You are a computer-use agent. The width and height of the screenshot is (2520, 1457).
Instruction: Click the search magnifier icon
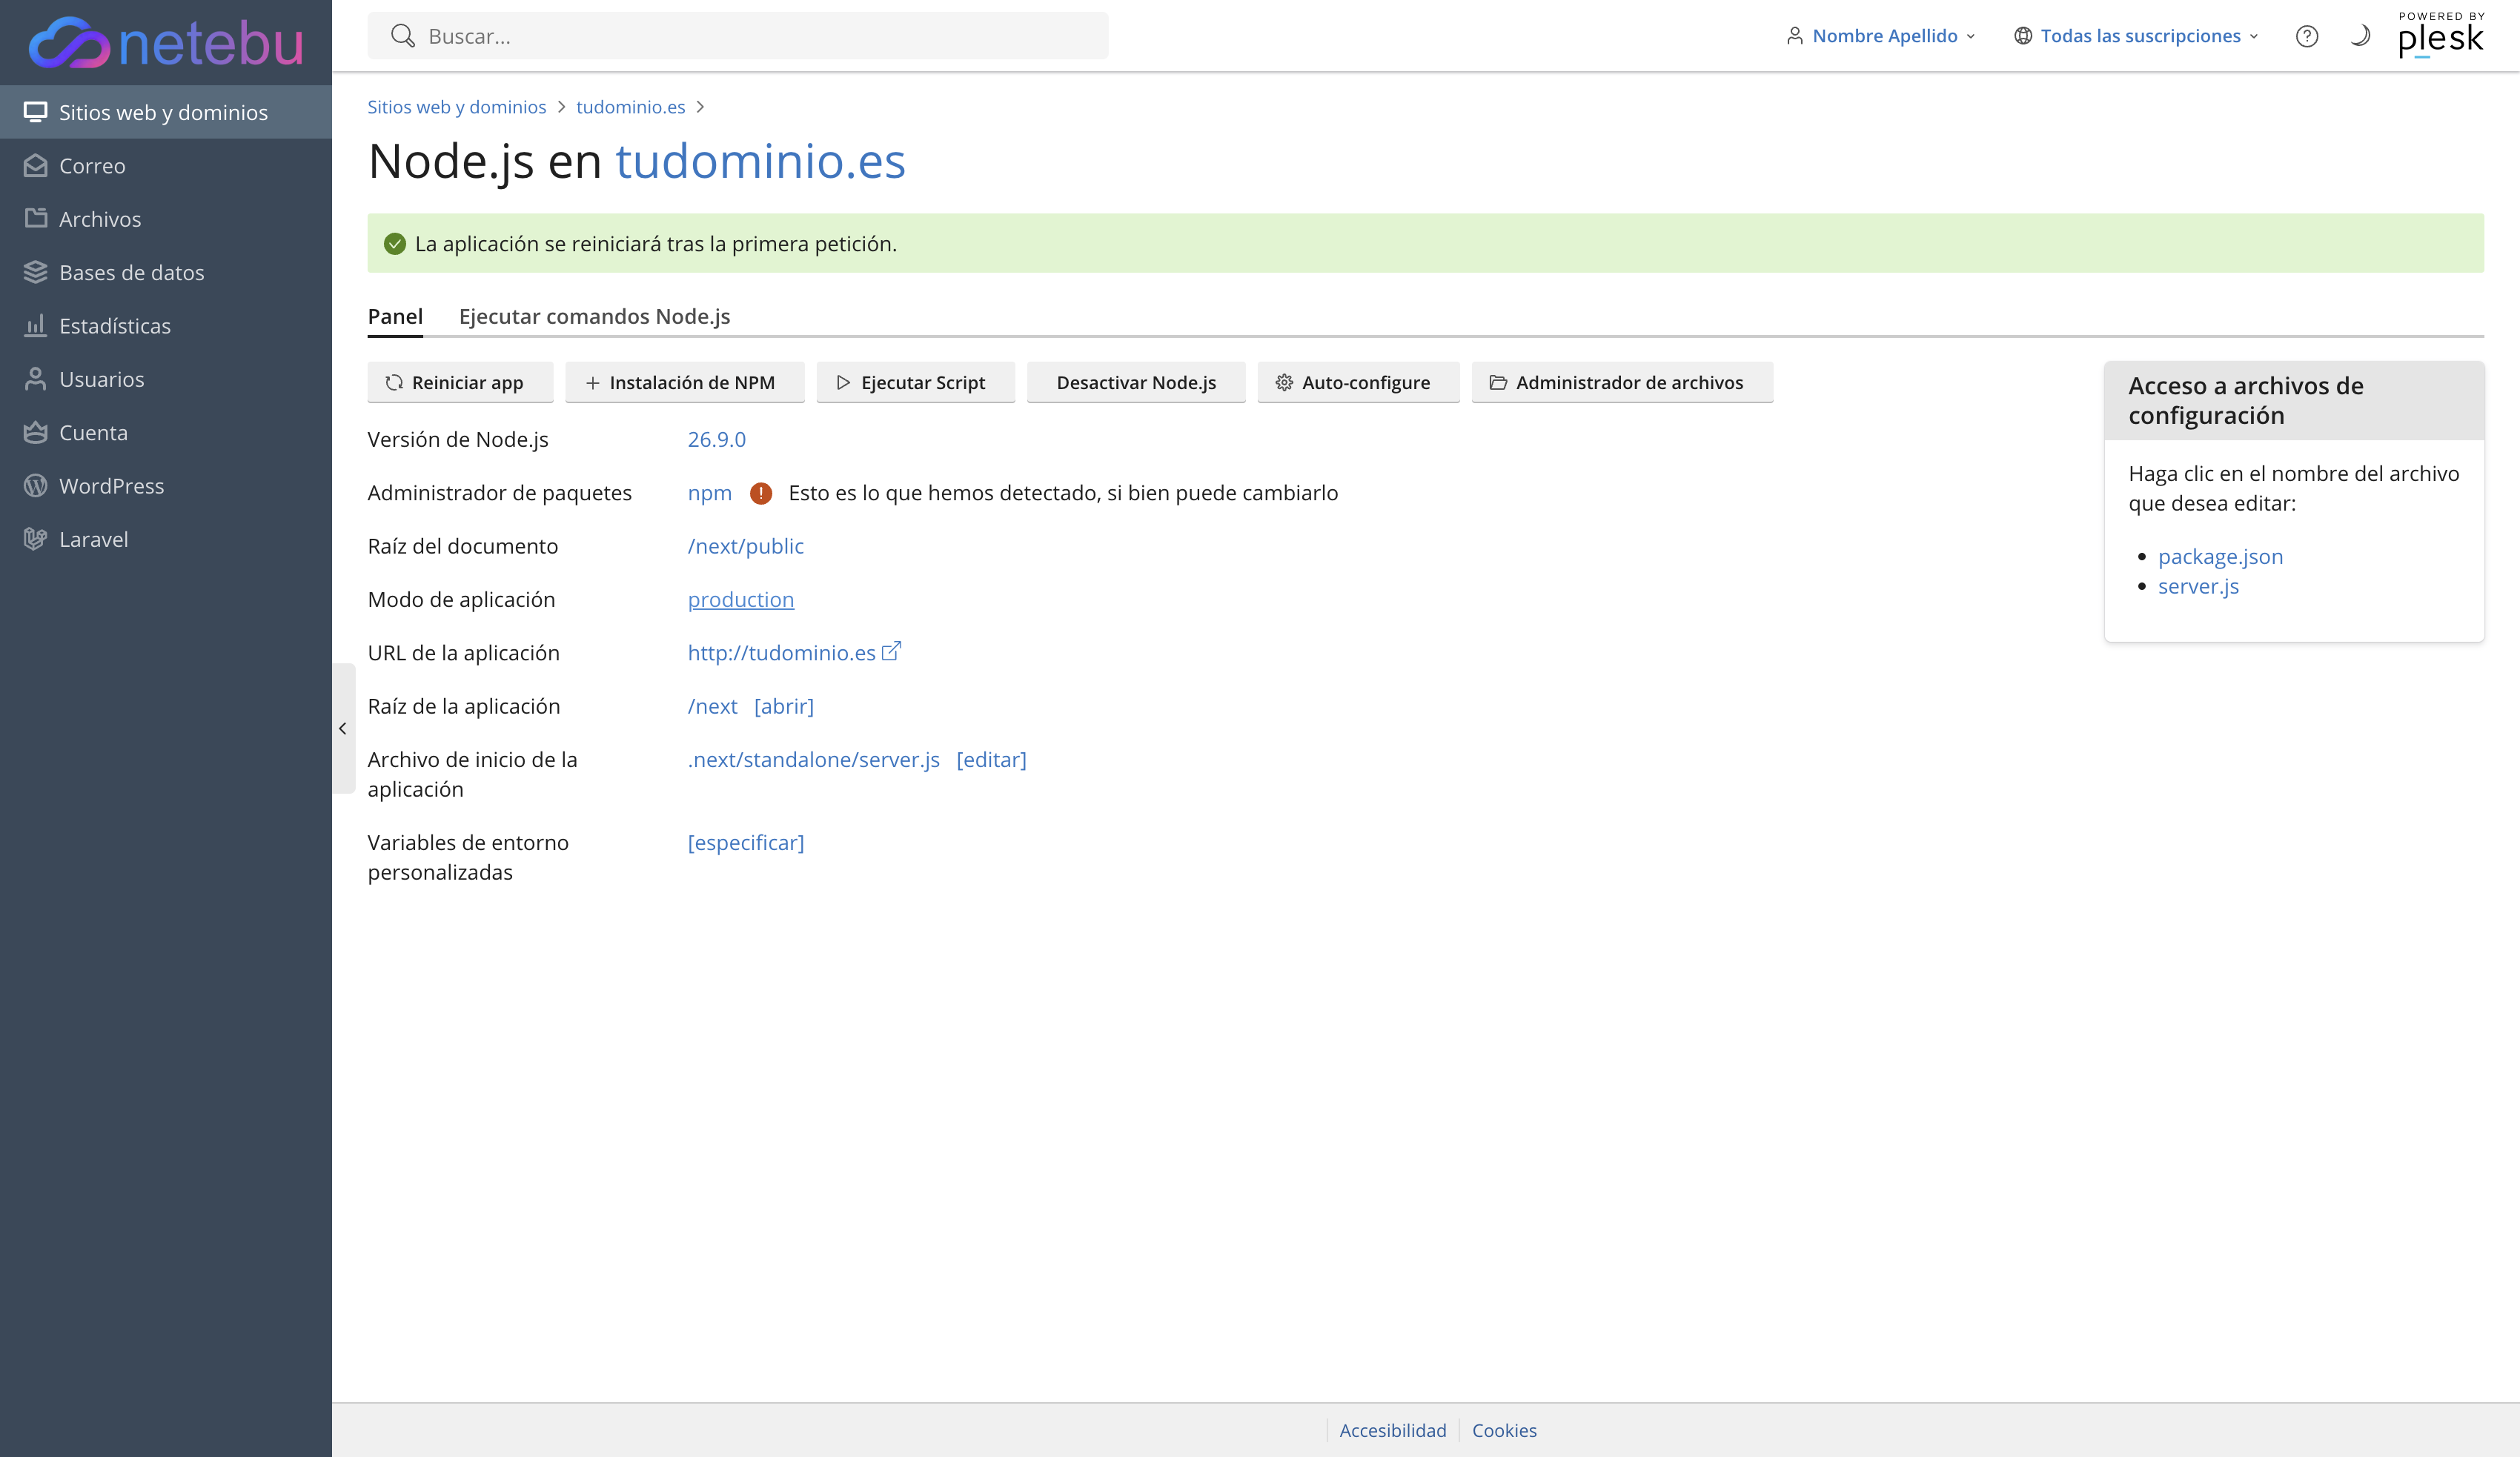pyautogui.click(x=402, y=36)
